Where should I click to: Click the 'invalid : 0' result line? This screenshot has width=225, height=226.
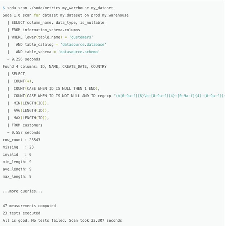click(17, 154)
